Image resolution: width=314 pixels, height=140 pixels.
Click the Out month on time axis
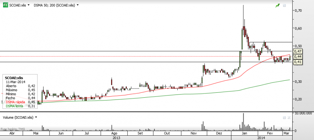(x=167, y=133)
